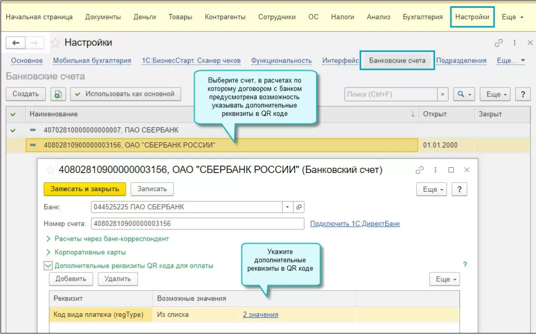The image size is (536, 334).
Task: Show help for the QR requisites section
Action: pos(465,264)
